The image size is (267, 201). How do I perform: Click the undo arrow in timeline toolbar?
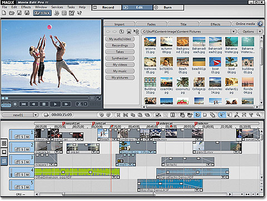pyautogui.click(x=101, y=115)
